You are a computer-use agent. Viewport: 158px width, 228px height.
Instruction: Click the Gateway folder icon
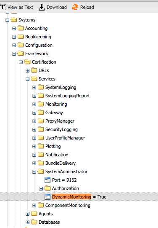[41, 113]
